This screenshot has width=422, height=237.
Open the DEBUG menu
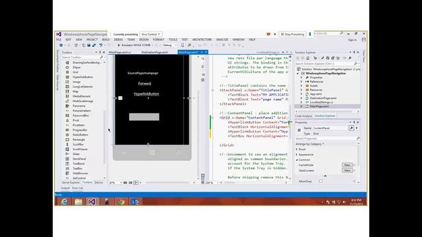point(119,39)
